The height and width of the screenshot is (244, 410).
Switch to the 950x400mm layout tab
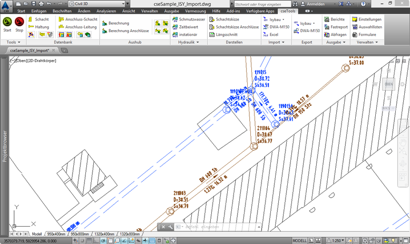[56, 234]
